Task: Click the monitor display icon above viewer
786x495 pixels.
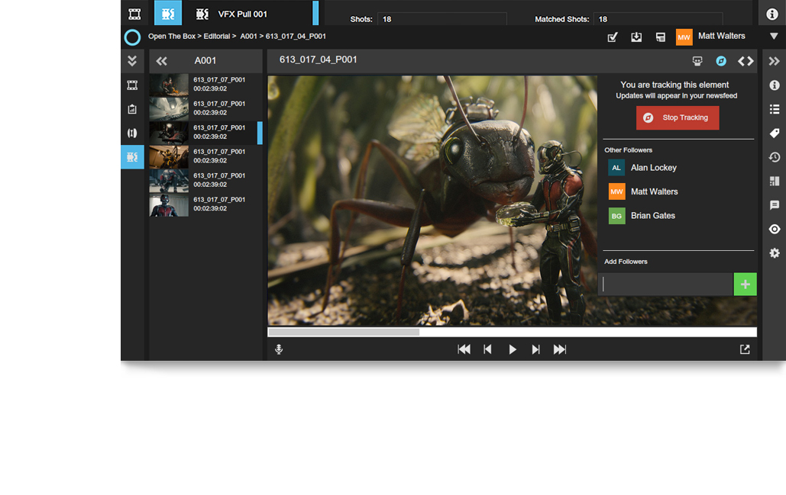Action: [x=697, y=61]
